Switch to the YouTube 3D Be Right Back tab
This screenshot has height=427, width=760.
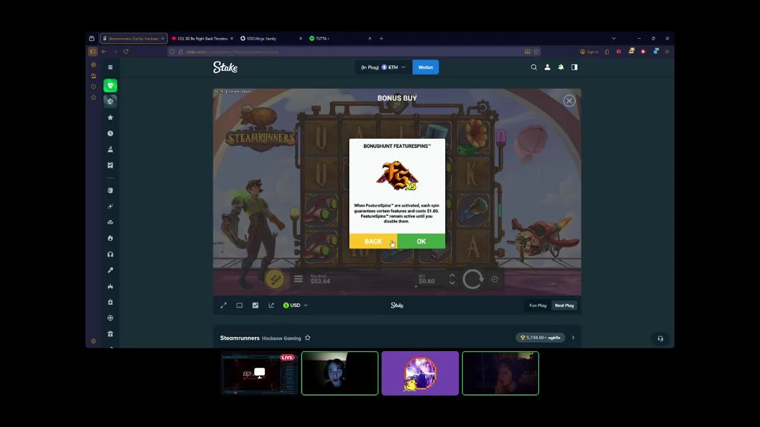(x=202, y=39)
